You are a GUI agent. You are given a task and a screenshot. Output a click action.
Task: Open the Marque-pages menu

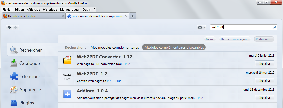[70, 10]
